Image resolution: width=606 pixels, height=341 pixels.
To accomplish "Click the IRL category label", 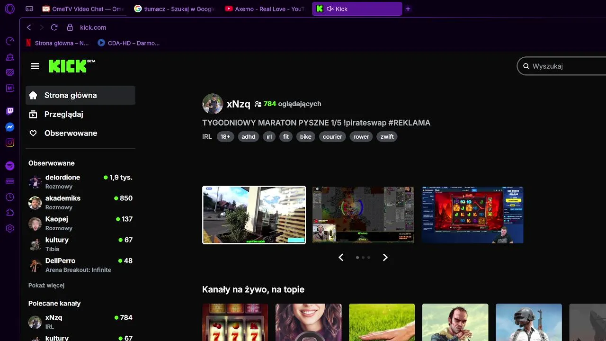I will 207,136.
